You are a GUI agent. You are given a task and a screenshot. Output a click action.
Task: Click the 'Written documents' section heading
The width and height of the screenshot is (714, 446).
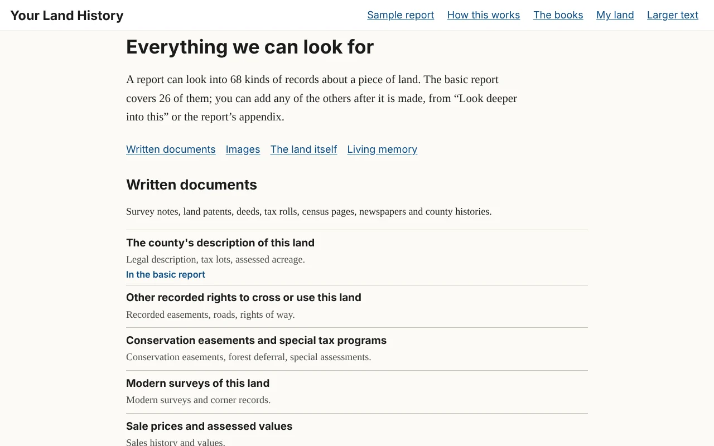point(191,185)
